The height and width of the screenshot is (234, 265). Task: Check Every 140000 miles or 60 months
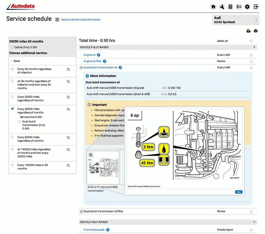12,165
